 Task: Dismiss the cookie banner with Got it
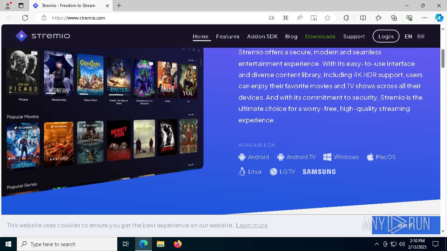(406, 225)
